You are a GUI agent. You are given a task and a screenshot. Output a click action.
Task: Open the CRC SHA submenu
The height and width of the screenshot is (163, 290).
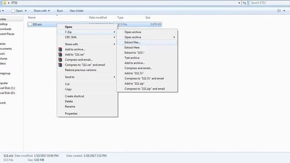click(x=87, y=37)
